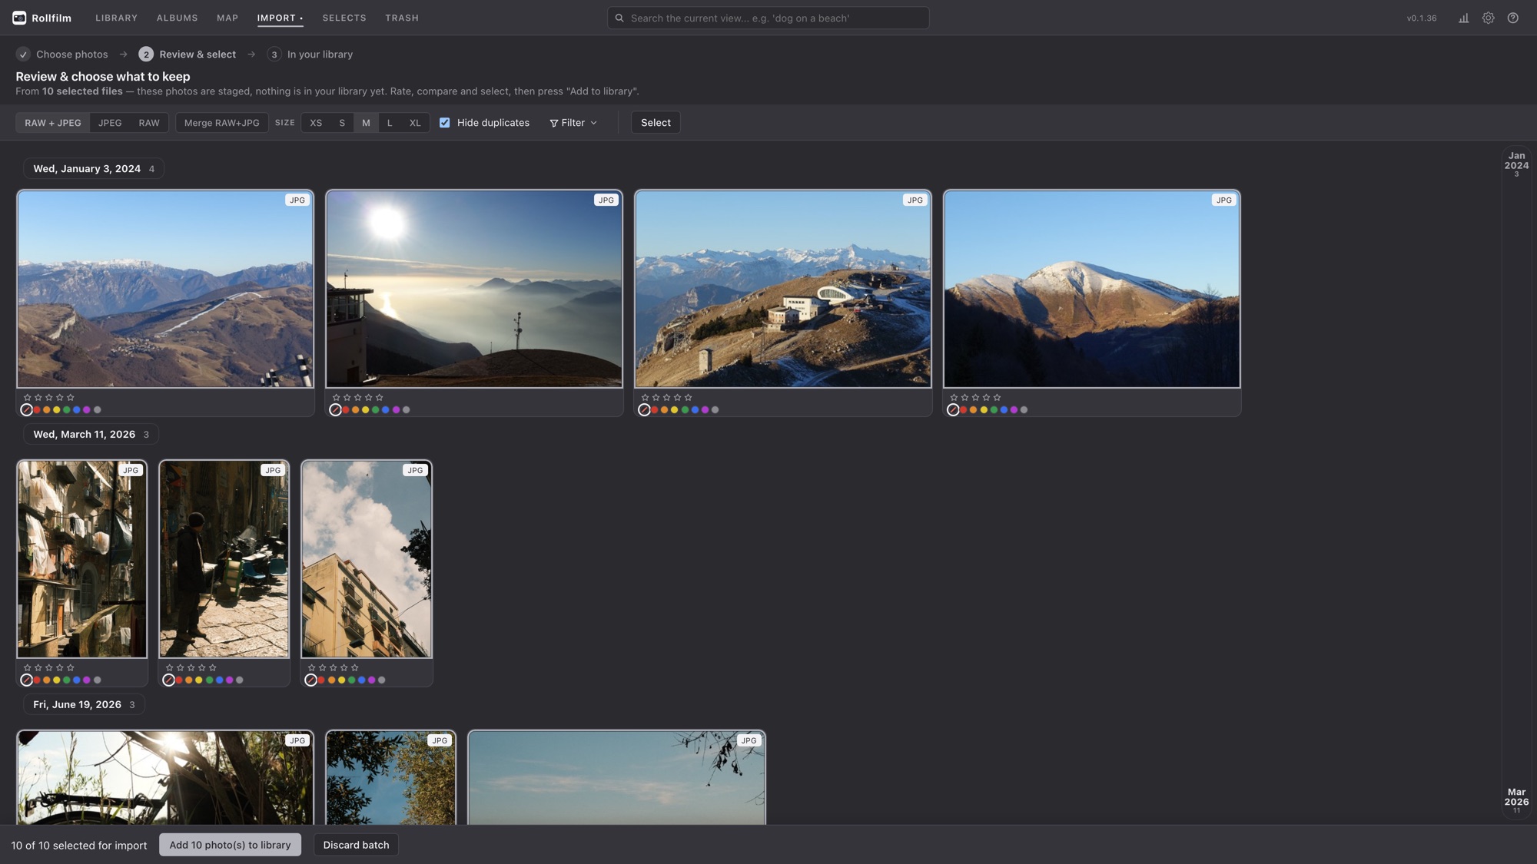Expand the Filter dropdown chevron

593,123
